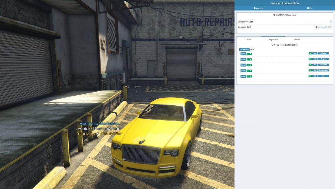The height and width of the screenshot is (189, 335).
Task: Click the Mechanic Cost label
Action: pyautogui.click(x=245, y=27)
